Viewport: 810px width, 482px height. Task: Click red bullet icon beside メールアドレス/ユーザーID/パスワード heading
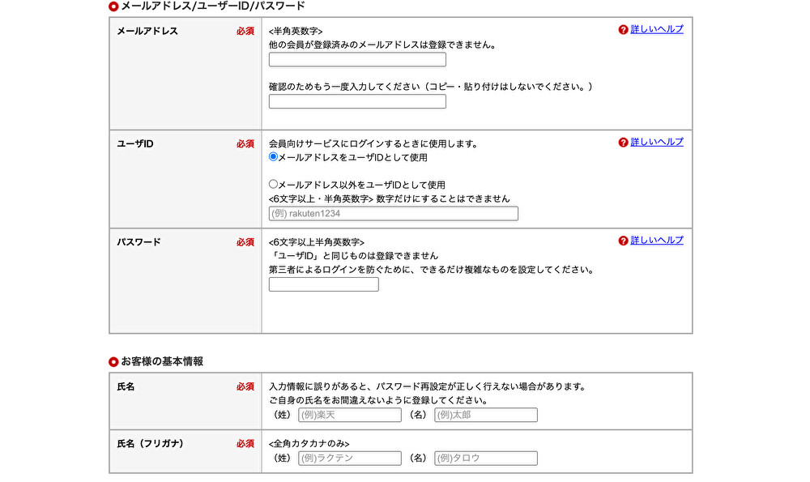113,6
